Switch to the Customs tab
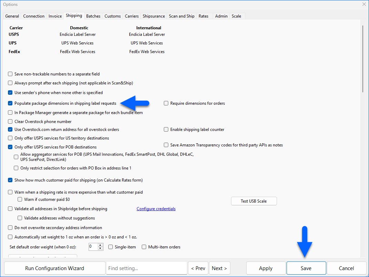This screenshot has height=277, width=369. (x=112, y=16)
